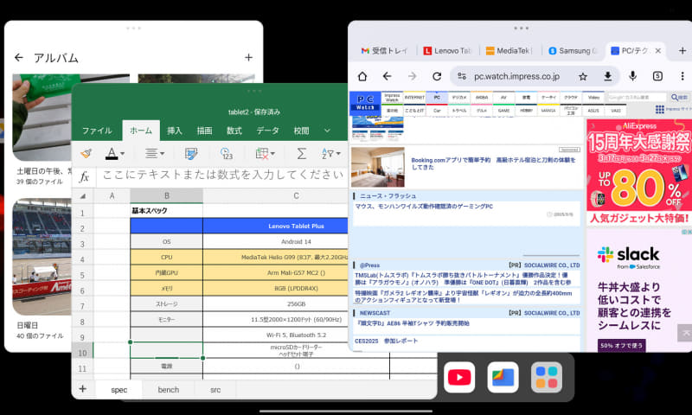Click the pc.watch.impress.co.jp address bar
Viewport: 692px width, 415px height.
click(516, 76)
